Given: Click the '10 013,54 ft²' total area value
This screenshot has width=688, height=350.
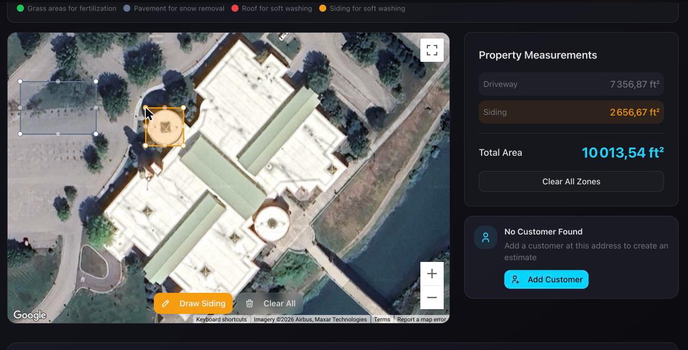Looking at the screenshot, I should click(x=623, y=152).
